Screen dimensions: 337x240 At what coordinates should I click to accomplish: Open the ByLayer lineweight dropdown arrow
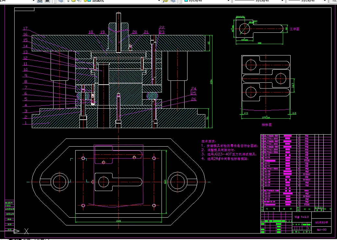click(x=325, y=1)
